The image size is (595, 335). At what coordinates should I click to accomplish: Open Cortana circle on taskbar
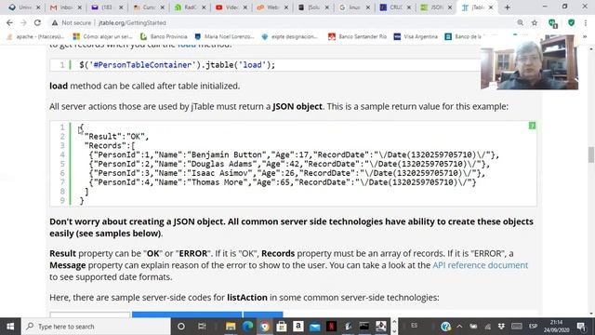181,327
